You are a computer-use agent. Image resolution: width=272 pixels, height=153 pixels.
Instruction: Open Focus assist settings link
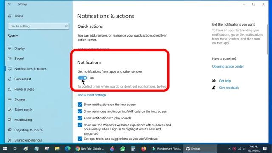coord(92,95)
